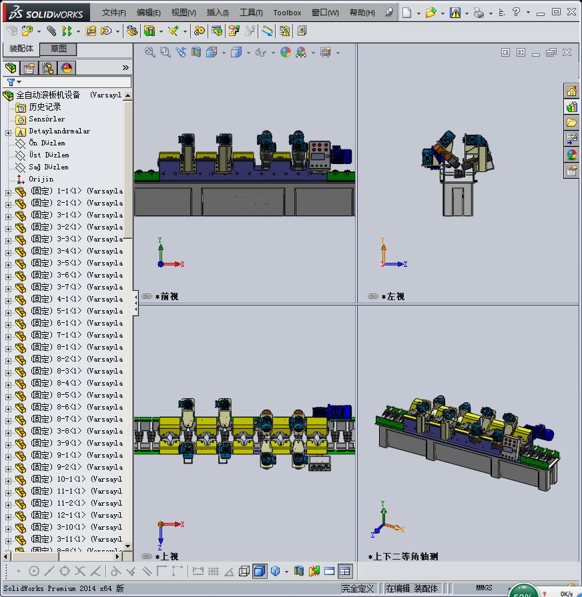Open the Display Style dropdown arrow
The image size is (582, 597).
(248, 53)
